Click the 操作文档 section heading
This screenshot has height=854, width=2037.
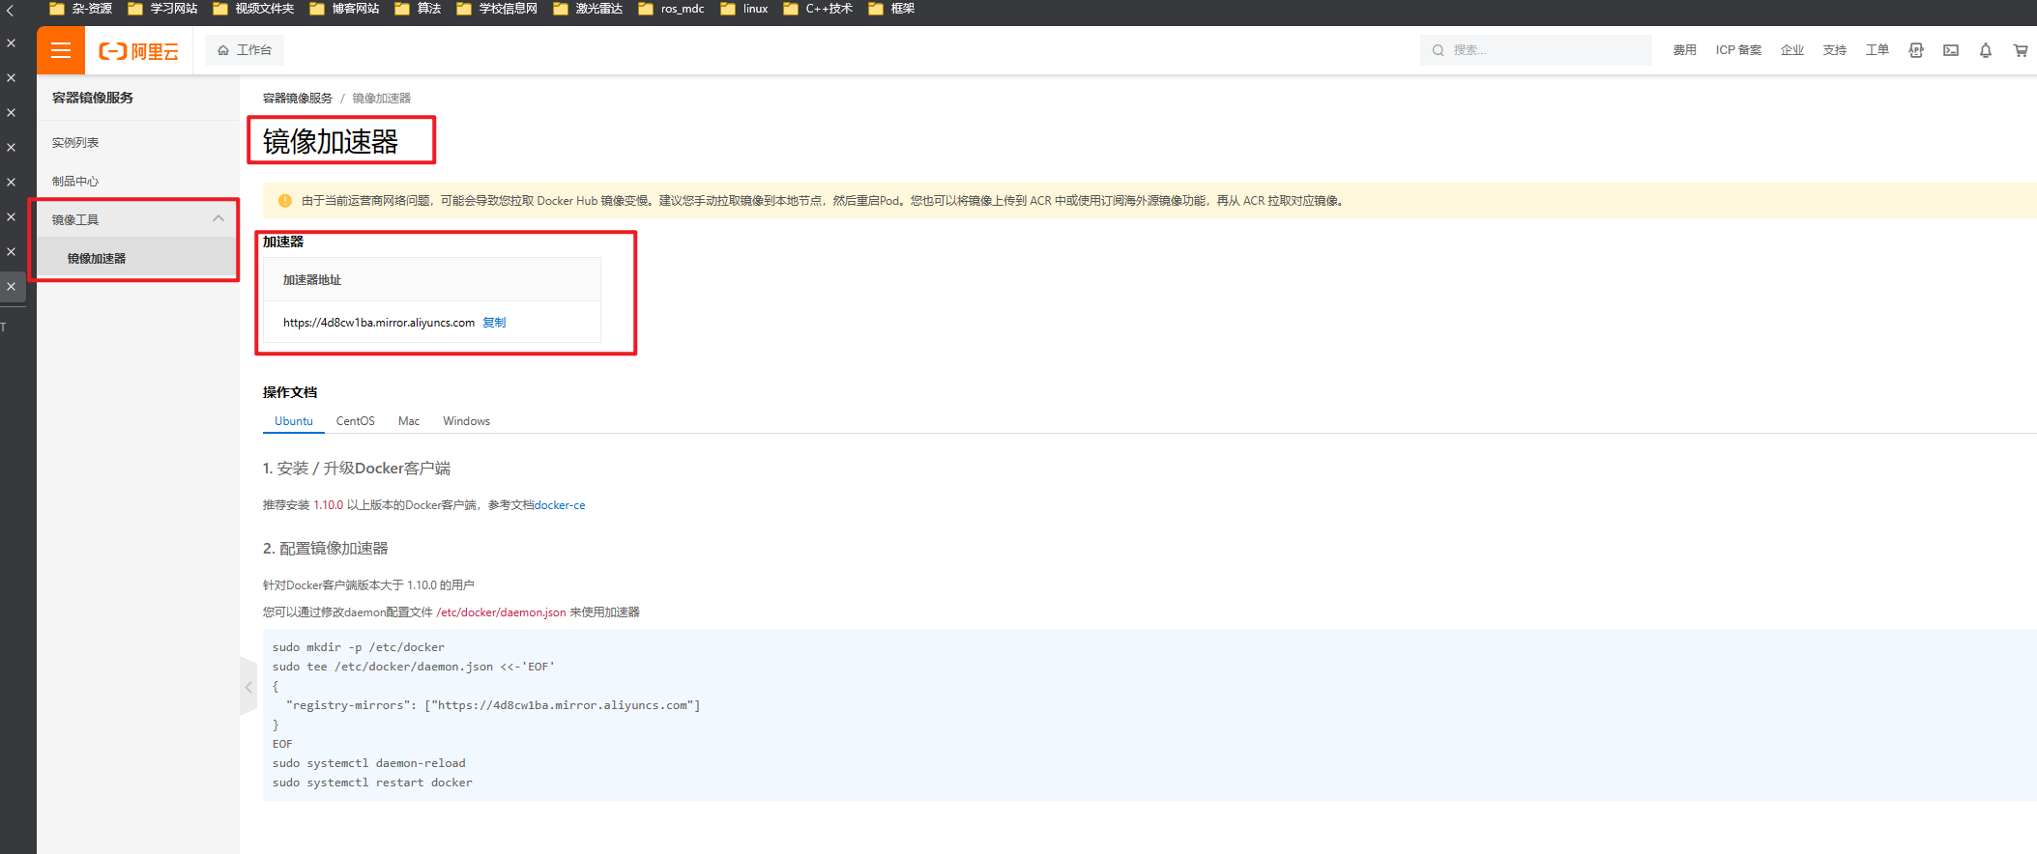tap(290, 392)
